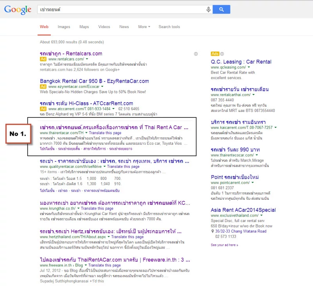Expand dropdown arrow beside qualityrentacar.com URL
This screenshot has height=286, width=313.
coord(104,166)
